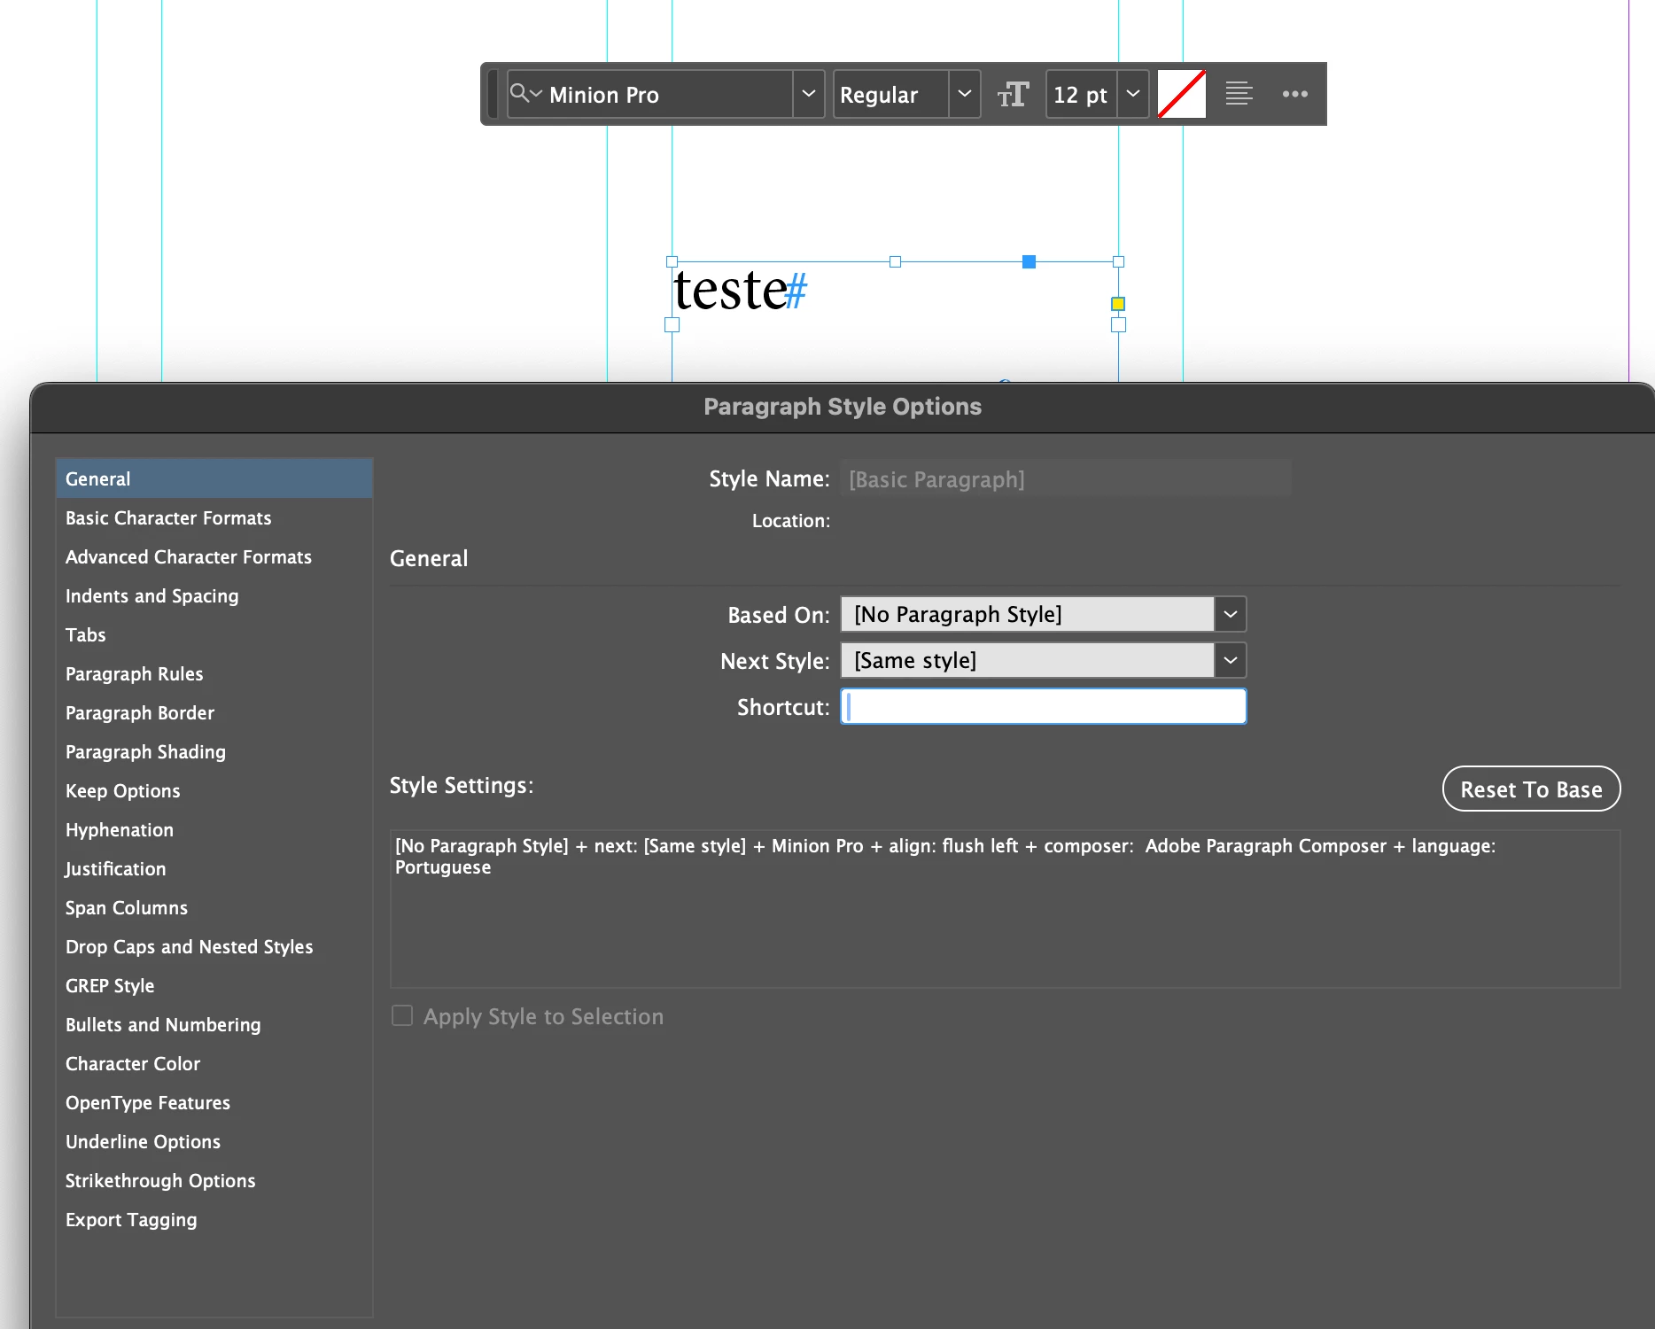Open the more options ellipsis
This screenshot has width=1655, height=1329.
[x=1294, y=94]
